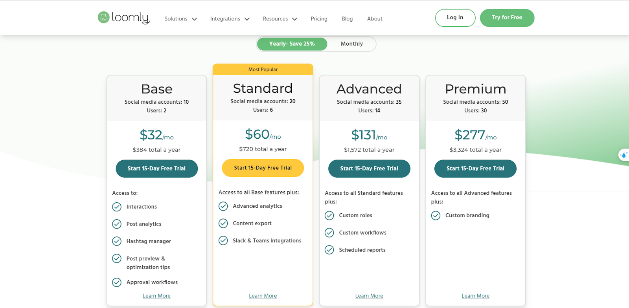Click Social media accounts: 50 text
Viewport: 629px width, 308px height.
476,102
